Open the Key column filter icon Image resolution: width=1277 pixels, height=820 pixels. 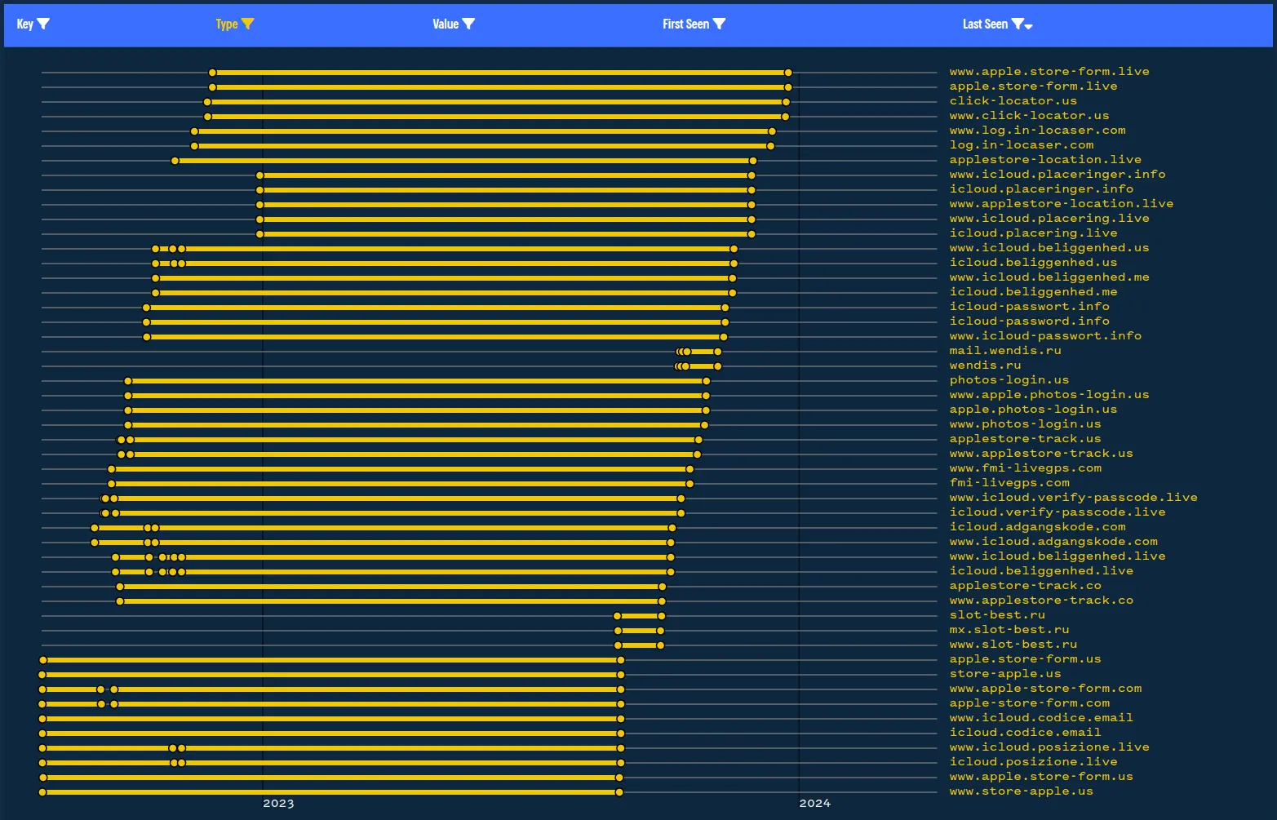coord(44,24)
